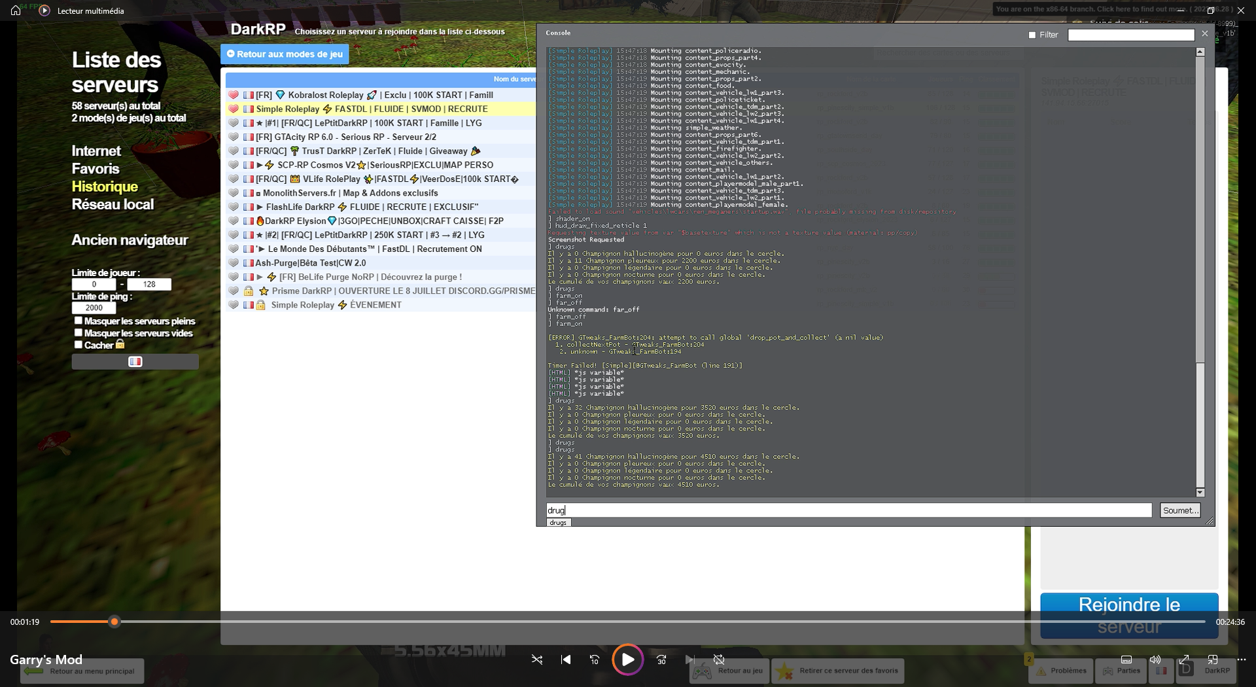Switch to mini player view
Viewport: 1256px width, 687px height.
tap(1213, 660)
